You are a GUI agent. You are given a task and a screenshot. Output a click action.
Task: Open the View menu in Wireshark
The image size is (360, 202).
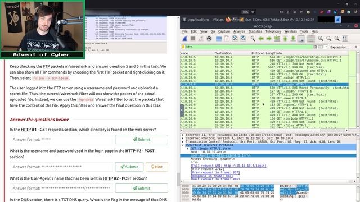[204, 31]
